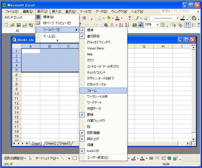Expand the View menu's hidden items chevron

point(57,41)
